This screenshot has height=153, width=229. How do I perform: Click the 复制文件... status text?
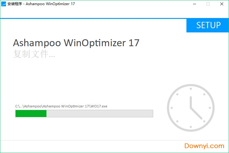click(34, 54)
